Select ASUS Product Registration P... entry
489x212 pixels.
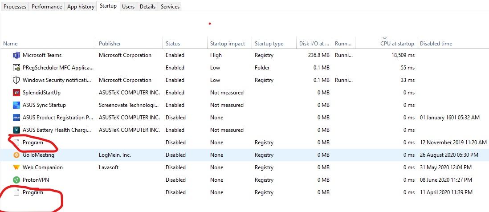[x=58, y=118]
